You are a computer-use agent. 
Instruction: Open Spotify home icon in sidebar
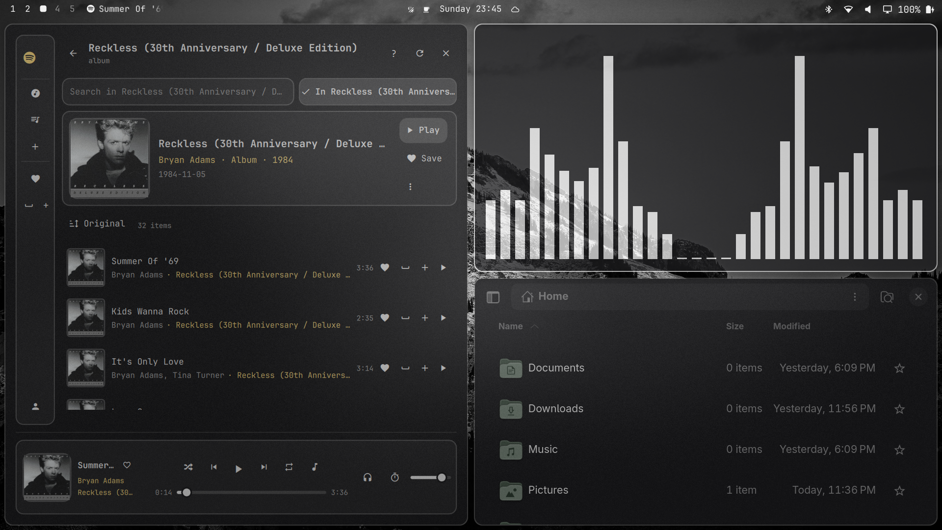(29, 58)
